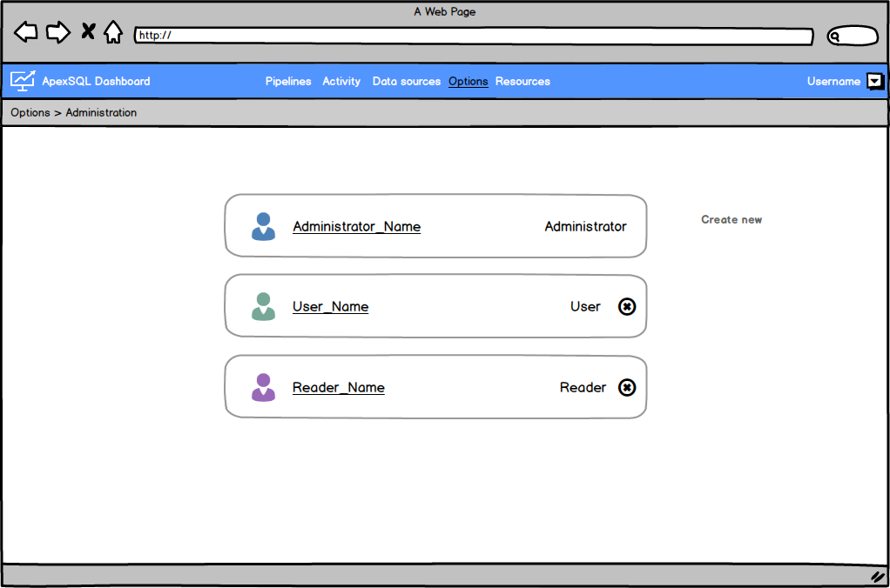Click the browser forward arrow

pyautogui.click(x=57, y=32)
